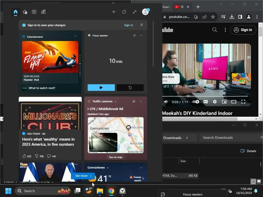This screenshot has height=197, width=263.
Task: Click the Sign in link in banner
Action: click(x=128, y=25)
